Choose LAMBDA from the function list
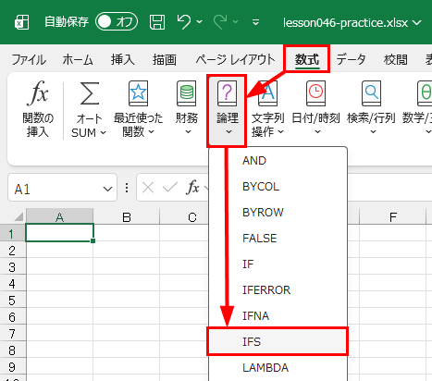This screenshot has width=432, height=381. 278,368
